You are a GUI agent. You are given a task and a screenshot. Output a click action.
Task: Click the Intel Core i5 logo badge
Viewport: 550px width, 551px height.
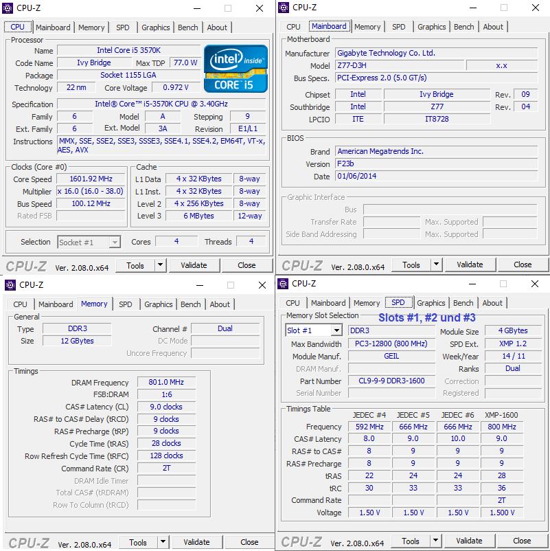point(236,69)
